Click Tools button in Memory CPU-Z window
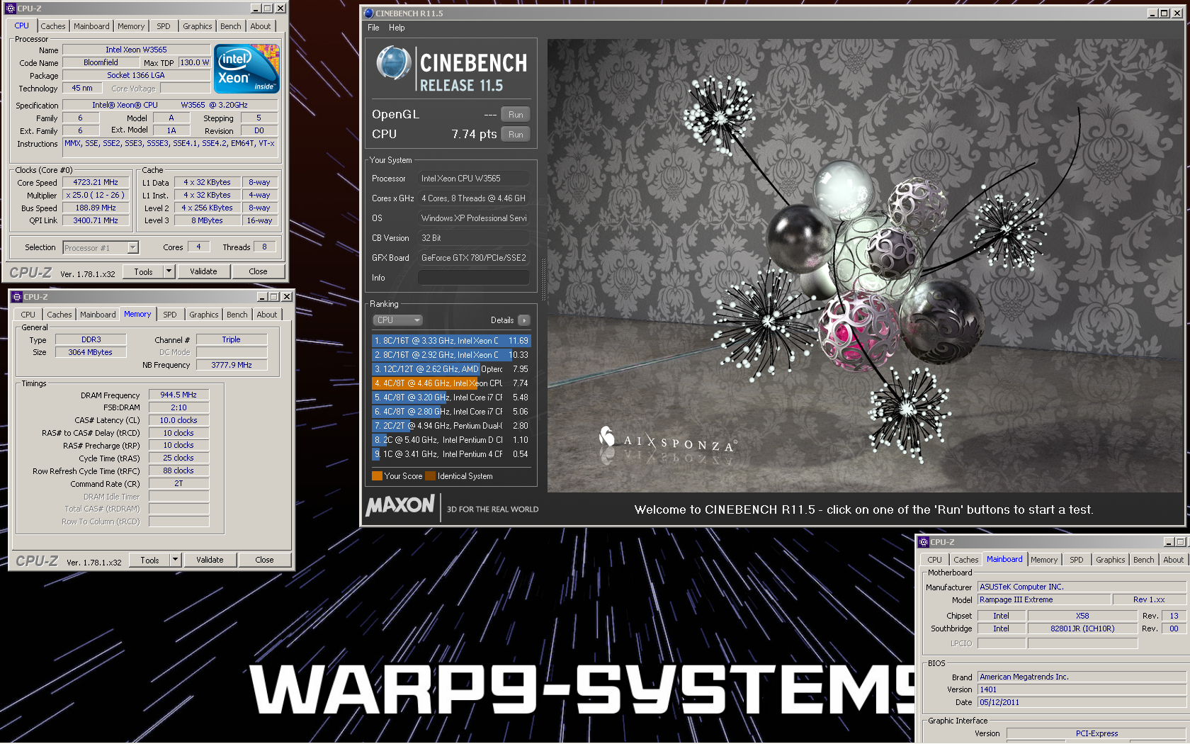Screen dimensions: 1190x744 [x=149, y=560]
